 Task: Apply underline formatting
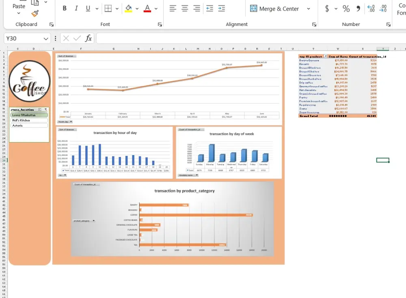(x=88, y=8)
